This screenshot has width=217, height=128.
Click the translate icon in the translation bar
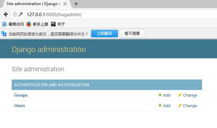[x=4, y=34]
